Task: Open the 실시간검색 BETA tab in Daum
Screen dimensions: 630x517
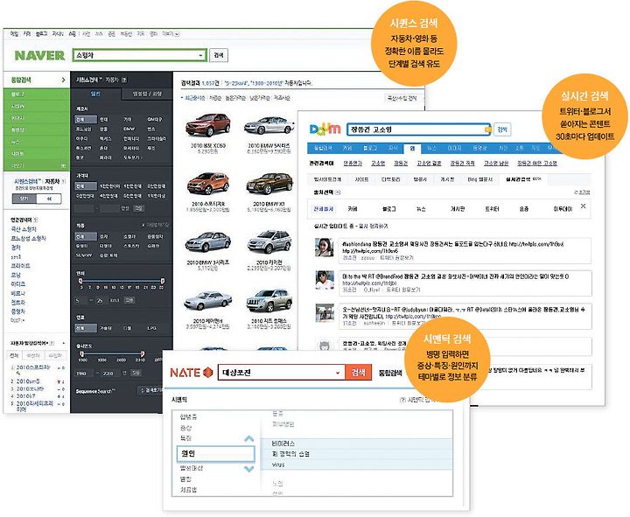Action: click(524, 179)
